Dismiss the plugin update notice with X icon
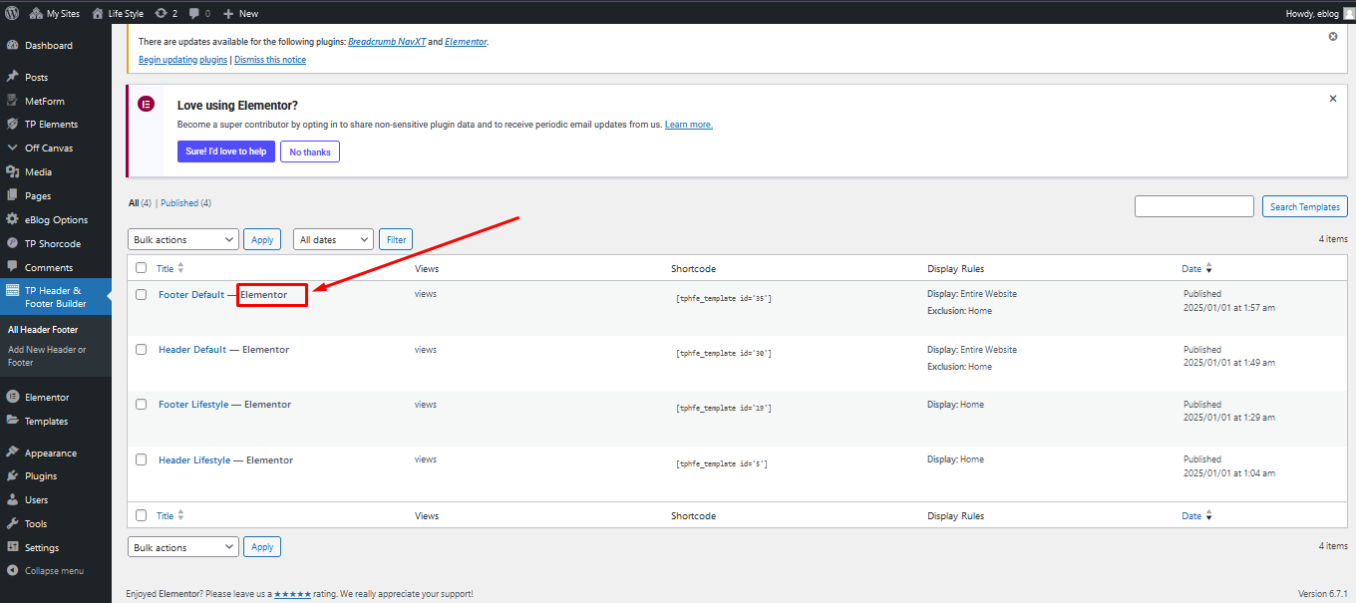1356x603 pixels. 1333,36
